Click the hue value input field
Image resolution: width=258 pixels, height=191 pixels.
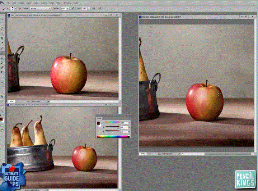124,123
